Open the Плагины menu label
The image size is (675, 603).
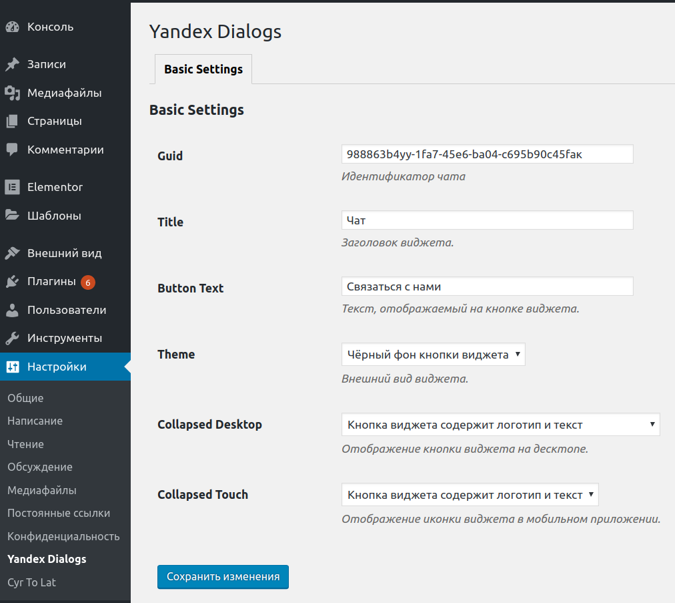pyautogui.click(x=51, y=281)
